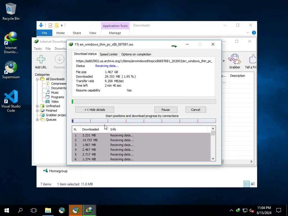Expand the Finished tree node
Image resolution: width=288 pixels, height=216 pixels.
37,111
